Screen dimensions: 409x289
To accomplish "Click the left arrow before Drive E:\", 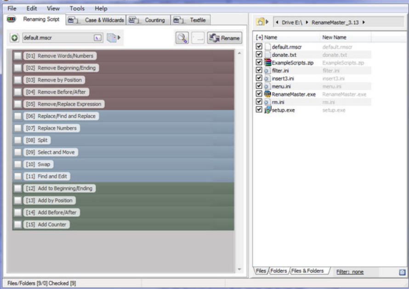I will (277, 22).
